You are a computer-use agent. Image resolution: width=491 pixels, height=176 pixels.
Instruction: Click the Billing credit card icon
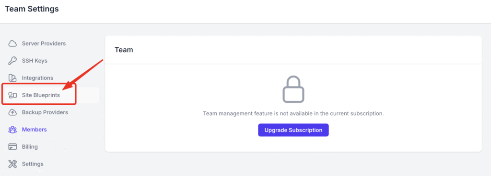tap(12, 147)
